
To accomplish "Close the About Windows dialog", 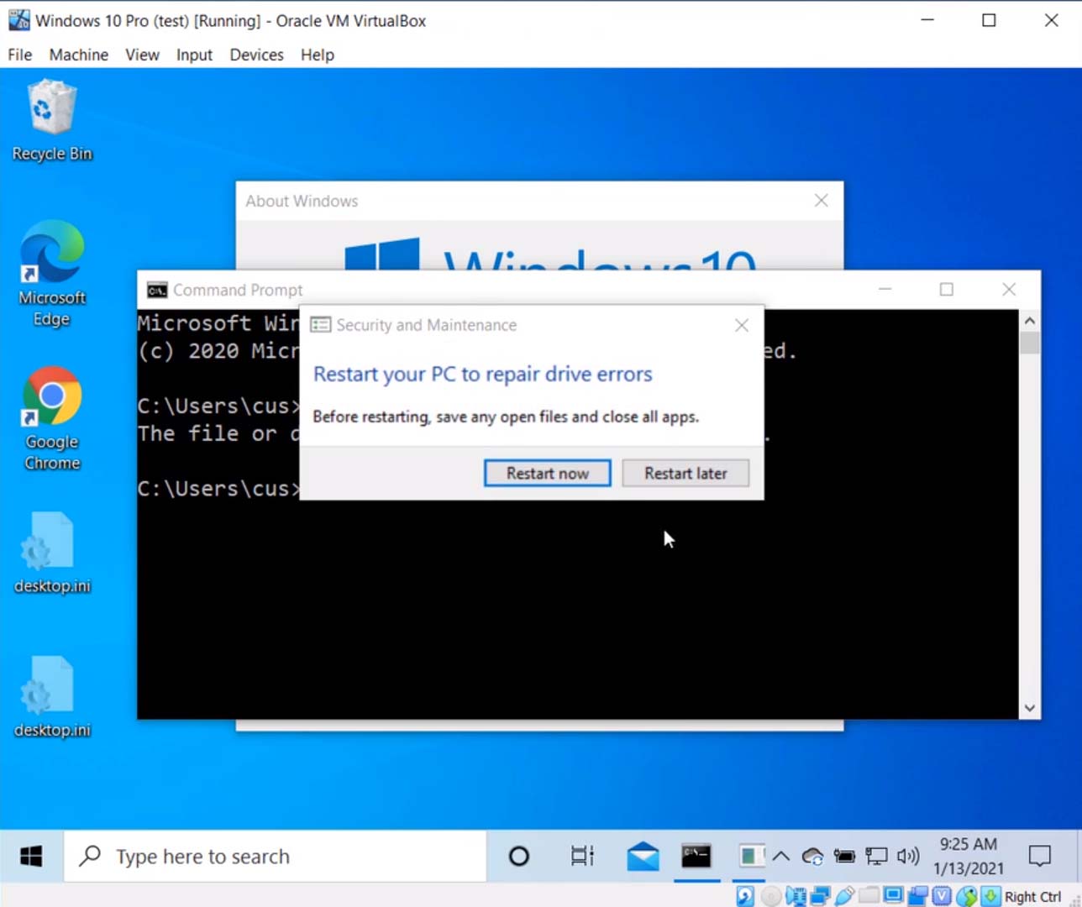I will [822, 201].
